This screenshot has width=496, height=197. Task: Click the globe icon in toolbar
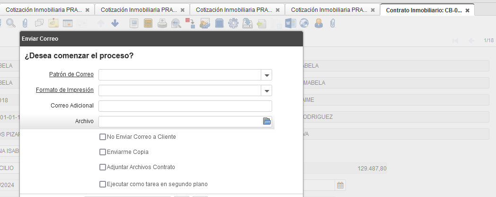coord(304,23)
